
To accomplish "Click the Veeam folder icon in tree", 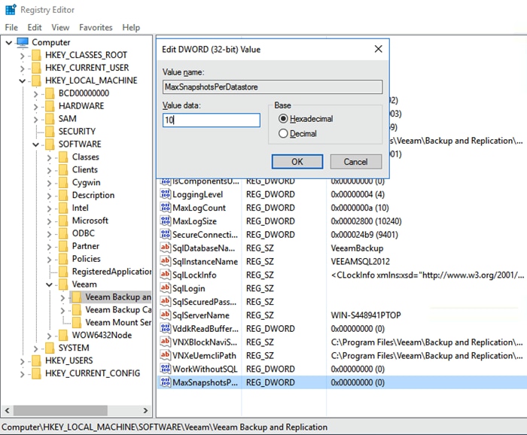I will (x=63, y=284).
